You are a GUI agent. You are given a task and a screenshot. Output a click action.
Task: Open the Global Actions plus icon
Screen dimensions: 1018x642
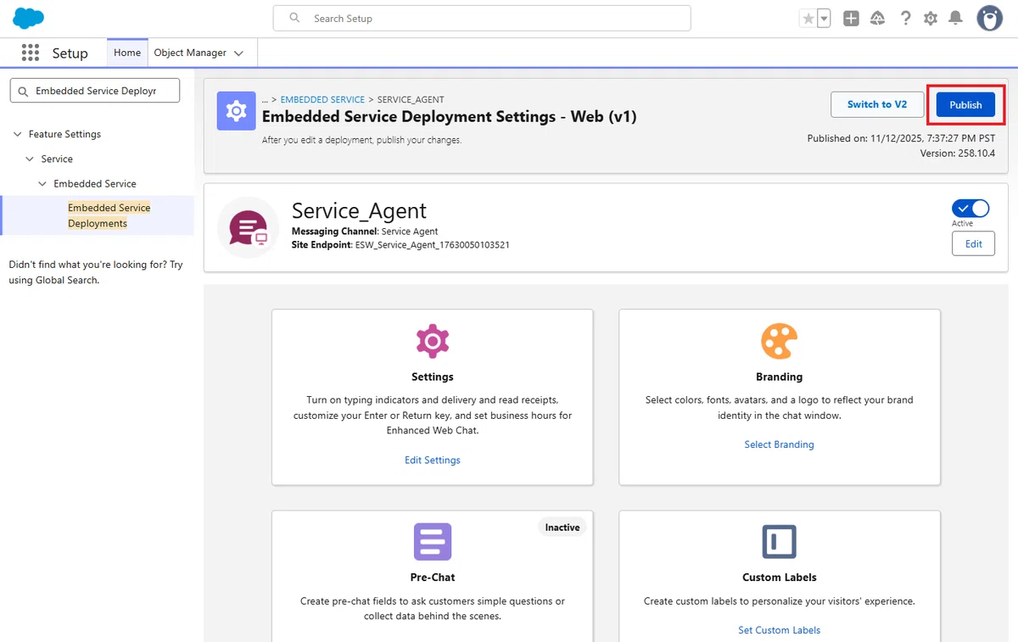(851, 19)
